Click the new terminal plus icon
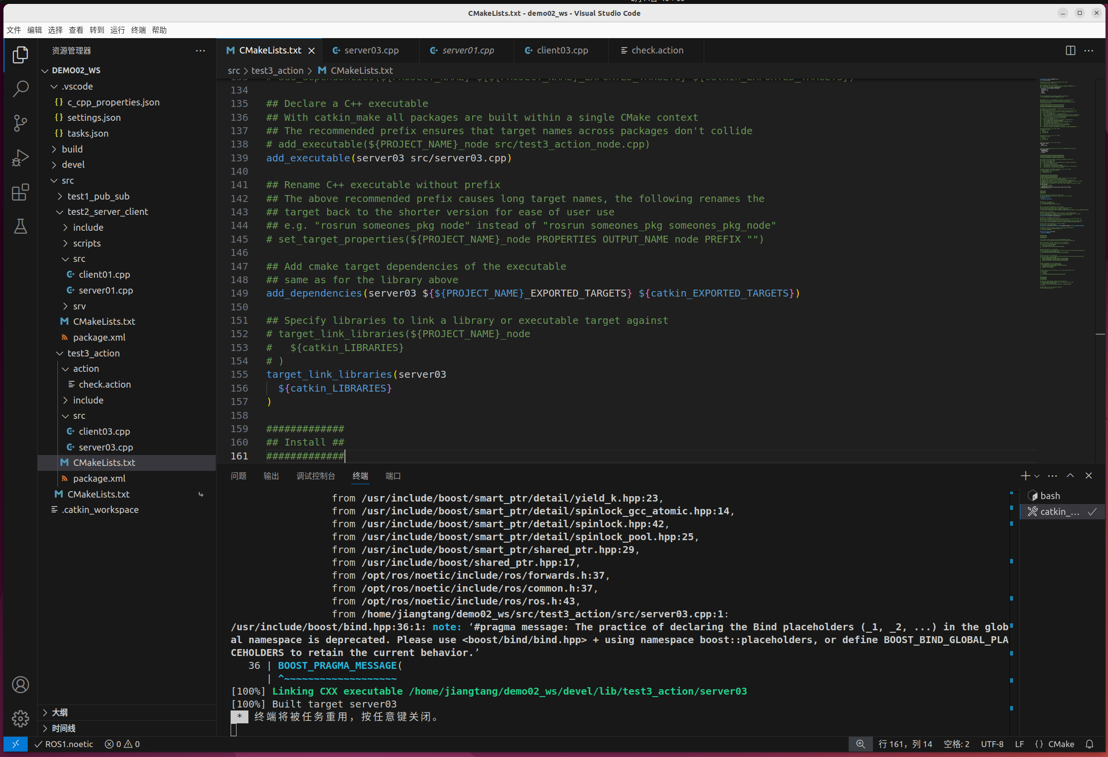 pos(1025,476)
